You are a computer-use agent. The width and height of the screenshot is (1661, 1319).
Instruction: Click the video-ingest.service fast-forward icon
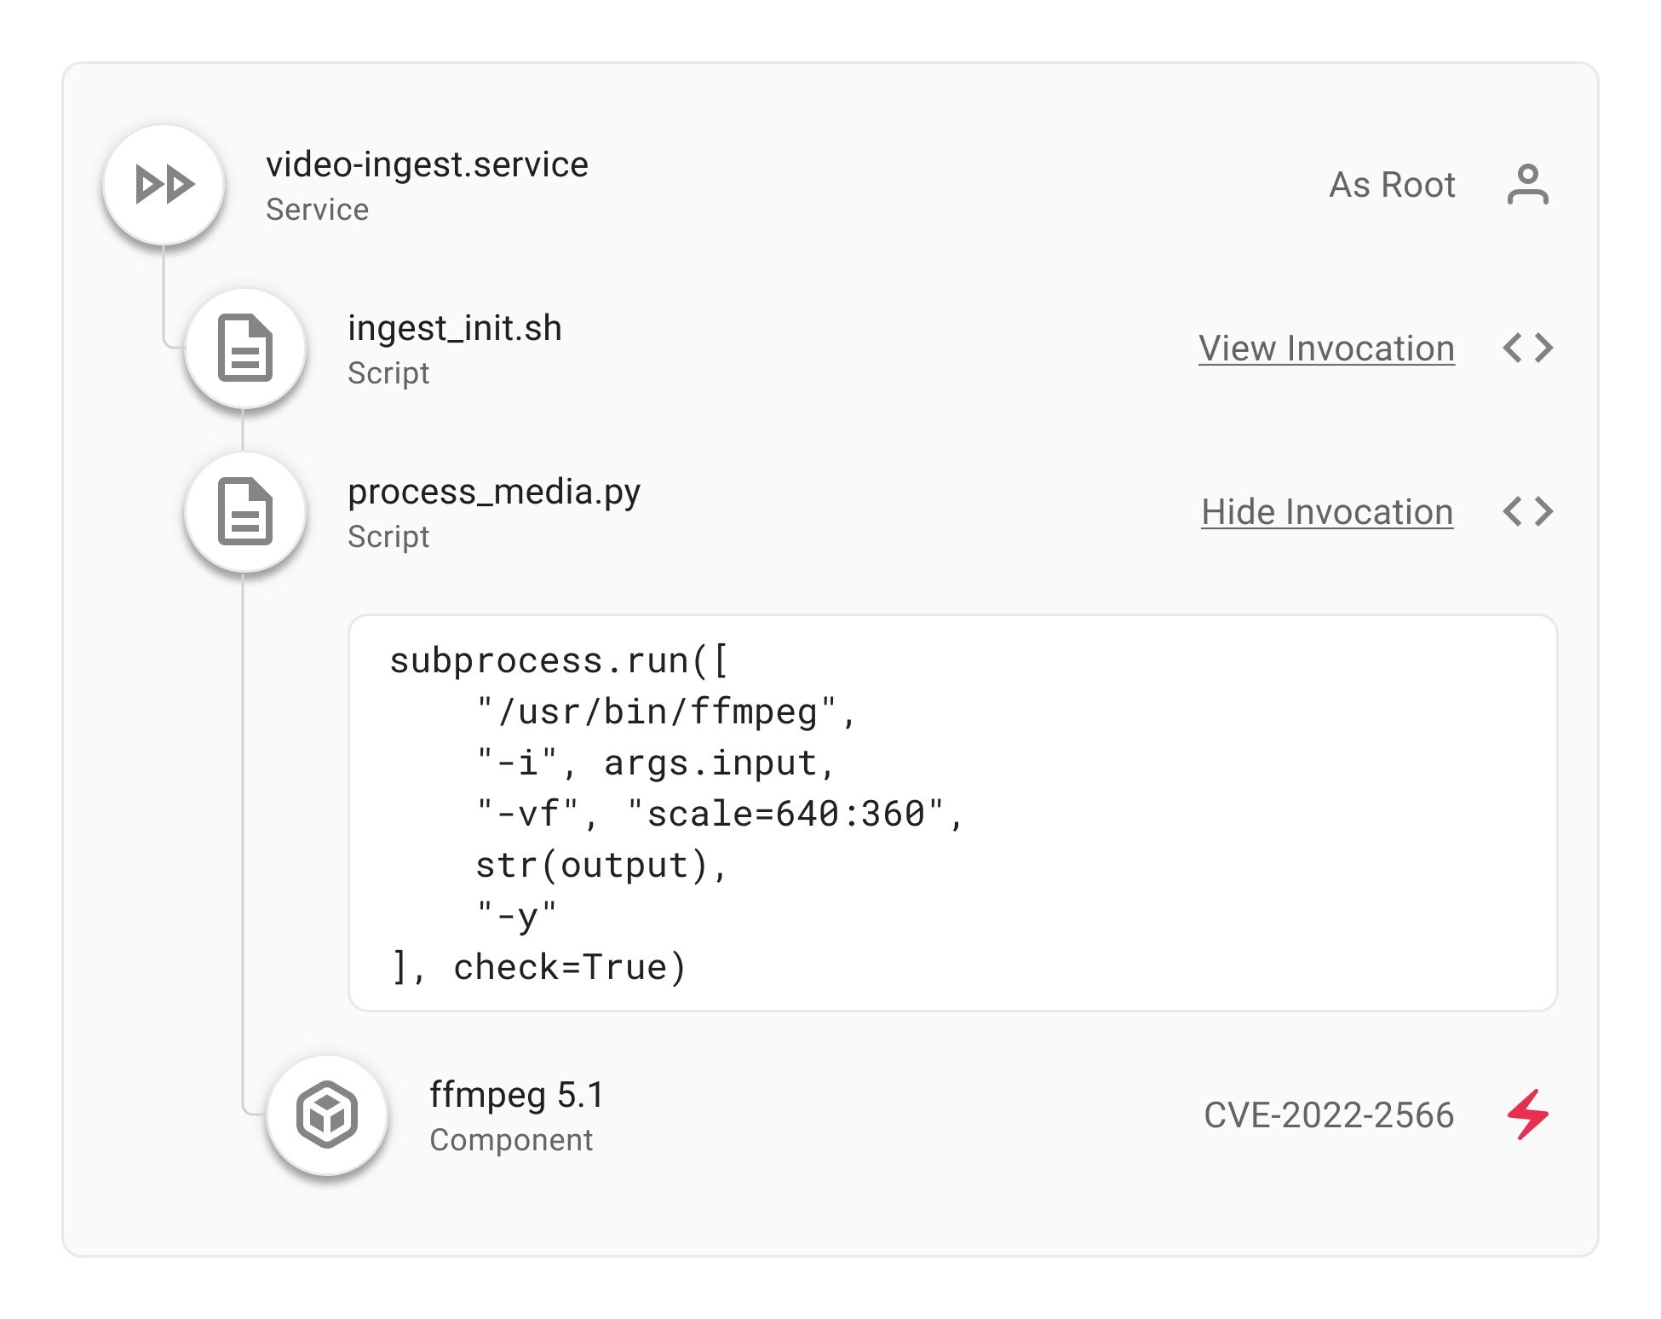tap(164, 184)
